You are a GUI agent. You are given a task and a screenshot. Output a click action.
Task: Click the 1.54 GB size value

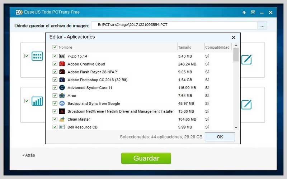click(x=185, y=80)
